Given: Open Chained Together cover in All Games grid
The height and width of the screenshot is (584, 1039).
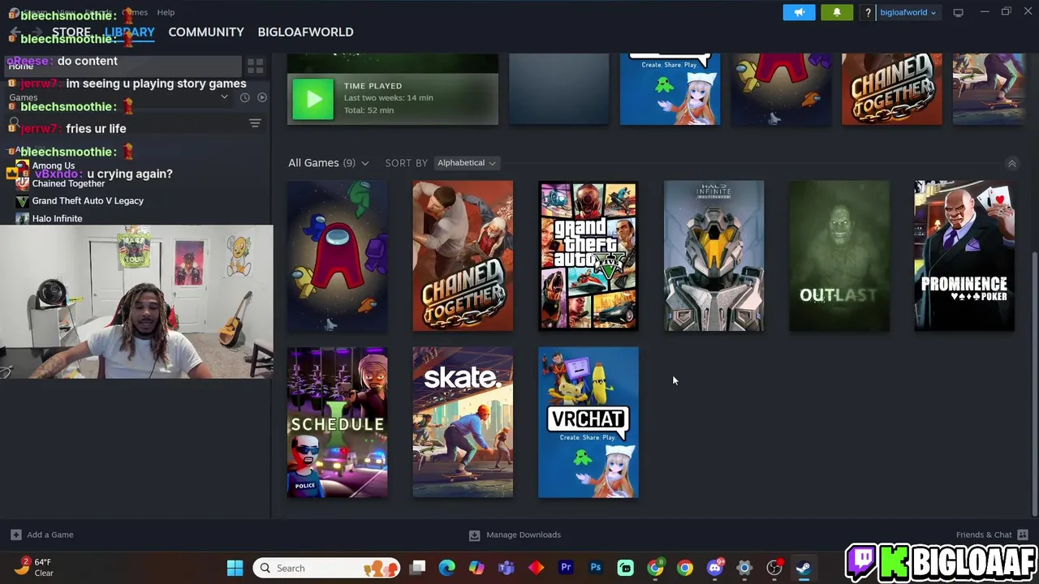Looking at the screenshot, I should pos(463,256).
